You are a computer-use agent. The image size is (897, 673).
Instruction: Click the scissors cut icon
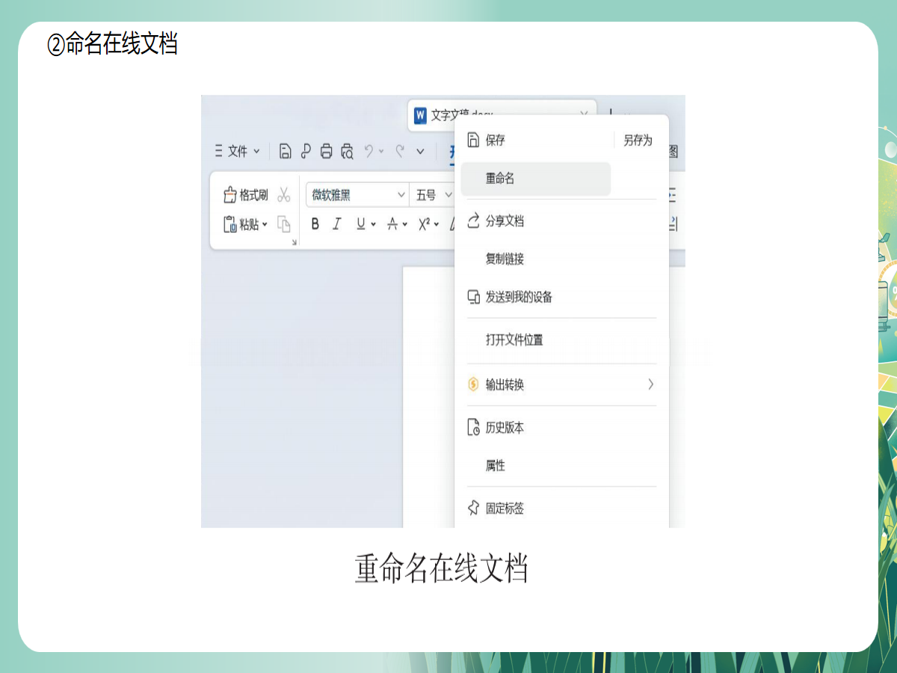click(x=284, y=195)
